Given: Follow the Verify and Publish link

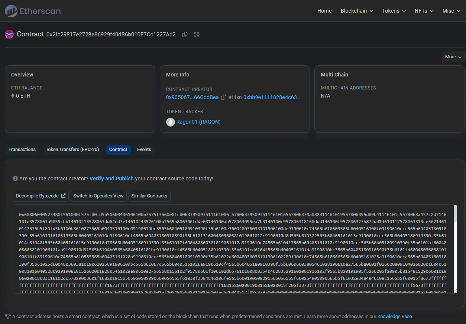Looking at the screenshot, I should tap(111, 179).
